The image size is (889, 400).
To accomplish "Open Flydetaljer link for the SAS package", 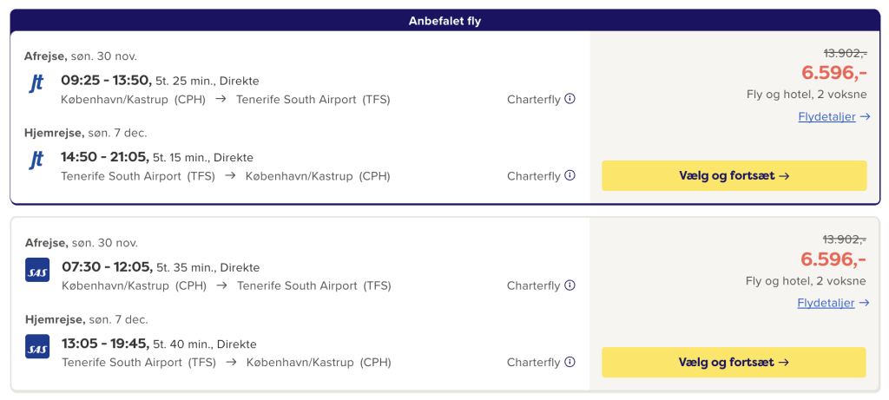I will coord(826,303).
